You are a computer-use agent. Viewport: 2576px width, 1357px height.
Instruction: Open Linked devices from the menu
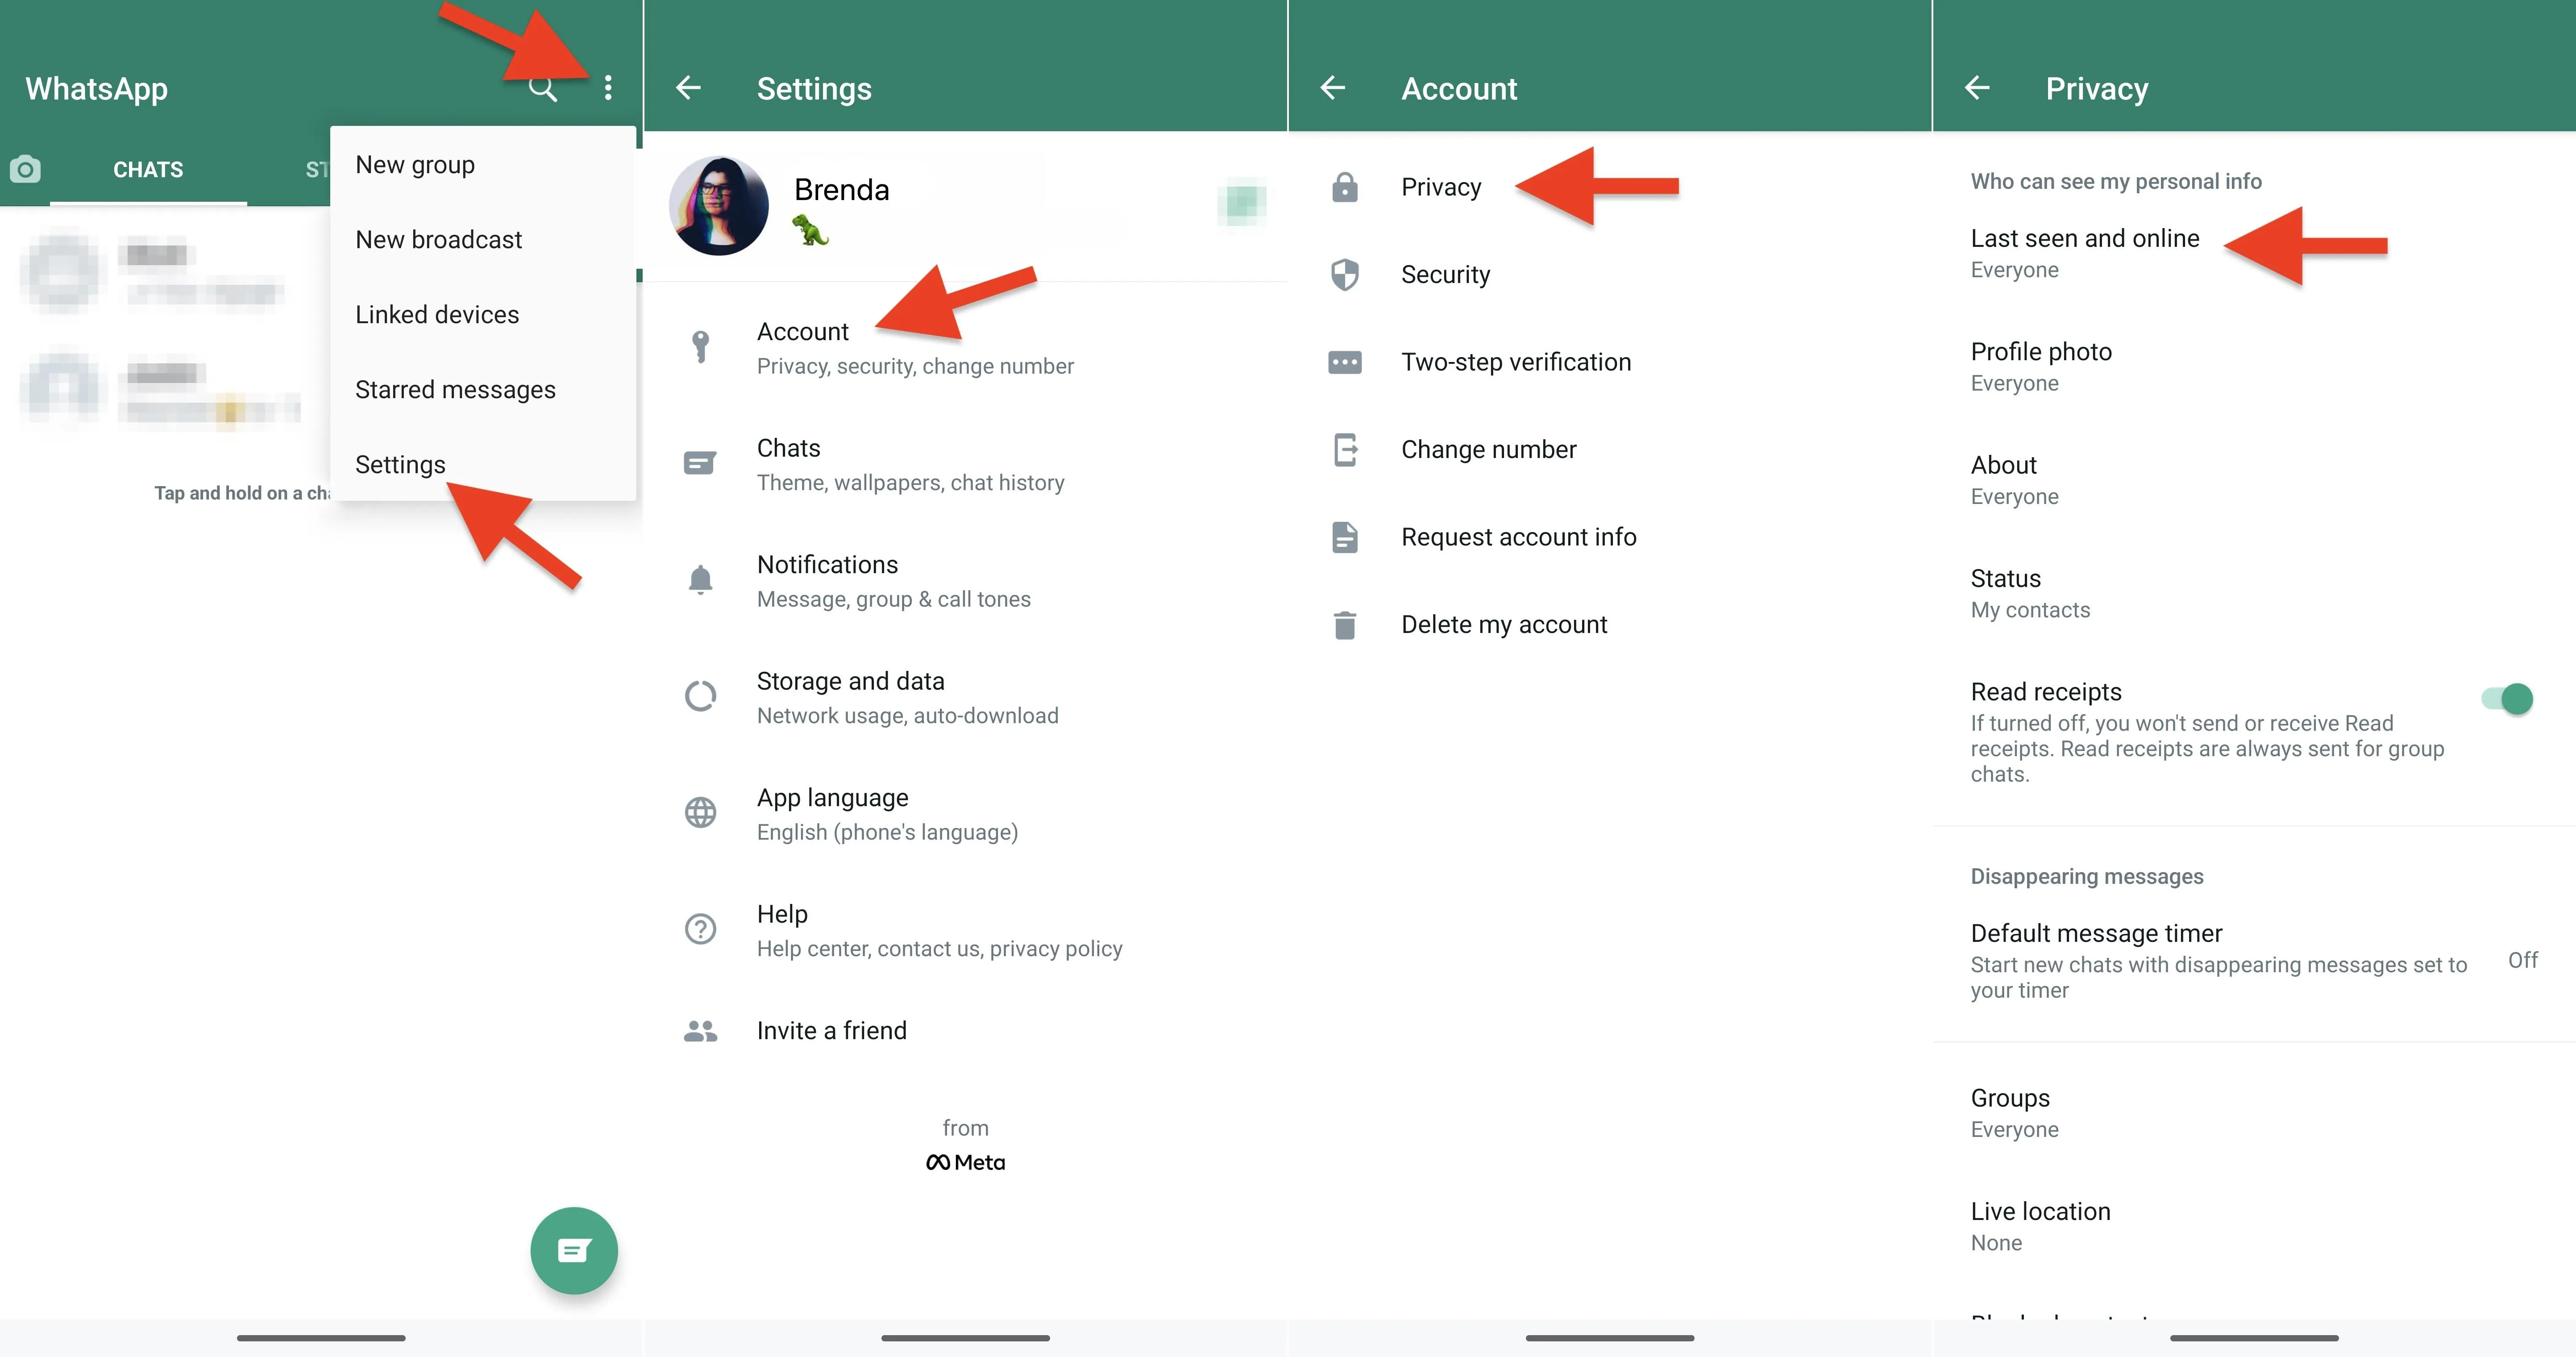pos(483,315)
